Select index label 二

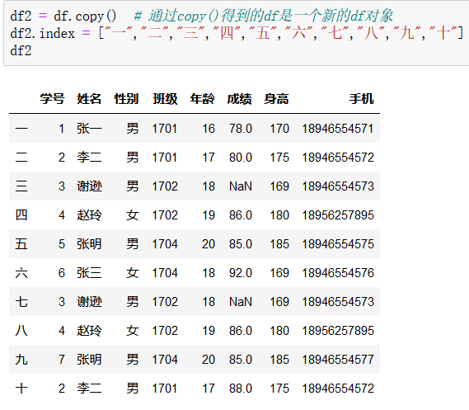point(21,158)
